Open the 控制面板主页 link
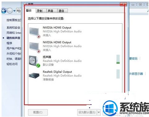 click(x=14, y=20)
